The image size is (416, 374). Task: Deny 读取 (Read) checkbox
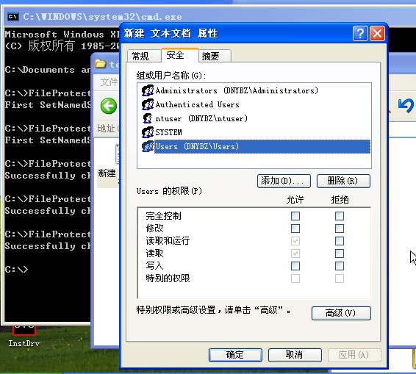[x=340, y=253]
